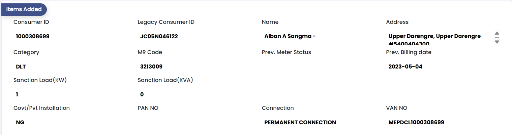Click the VAN NO field label
The image size is (512, 135).
396,108
